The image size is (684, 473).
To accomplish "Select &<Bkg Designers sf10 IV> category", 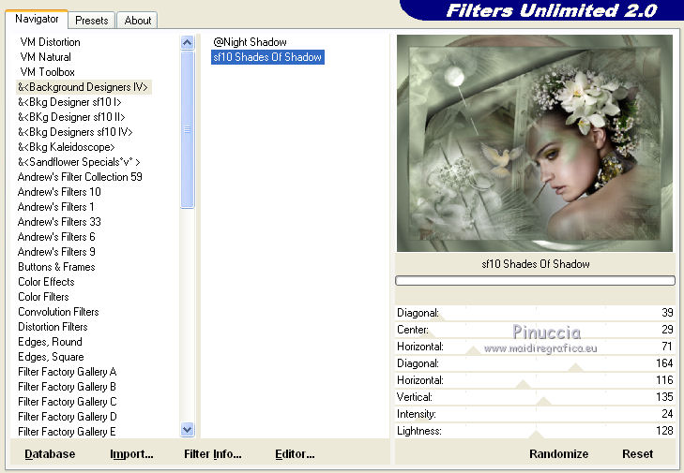I will pyautogui.click(x=75, y=131).
